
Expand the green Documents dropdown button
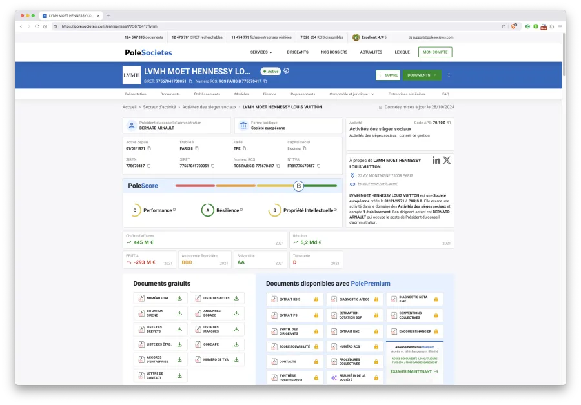point(422,75)
